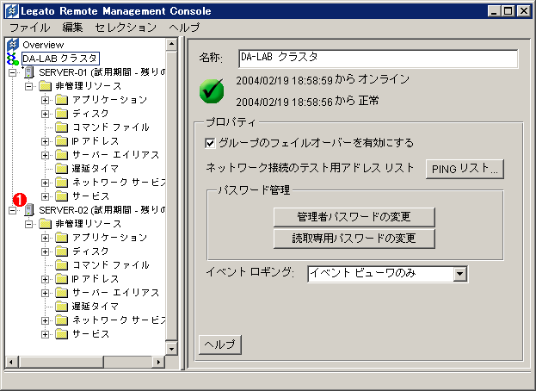
Task: Click tree scrollbar up arrow
Action: [171, 44]
